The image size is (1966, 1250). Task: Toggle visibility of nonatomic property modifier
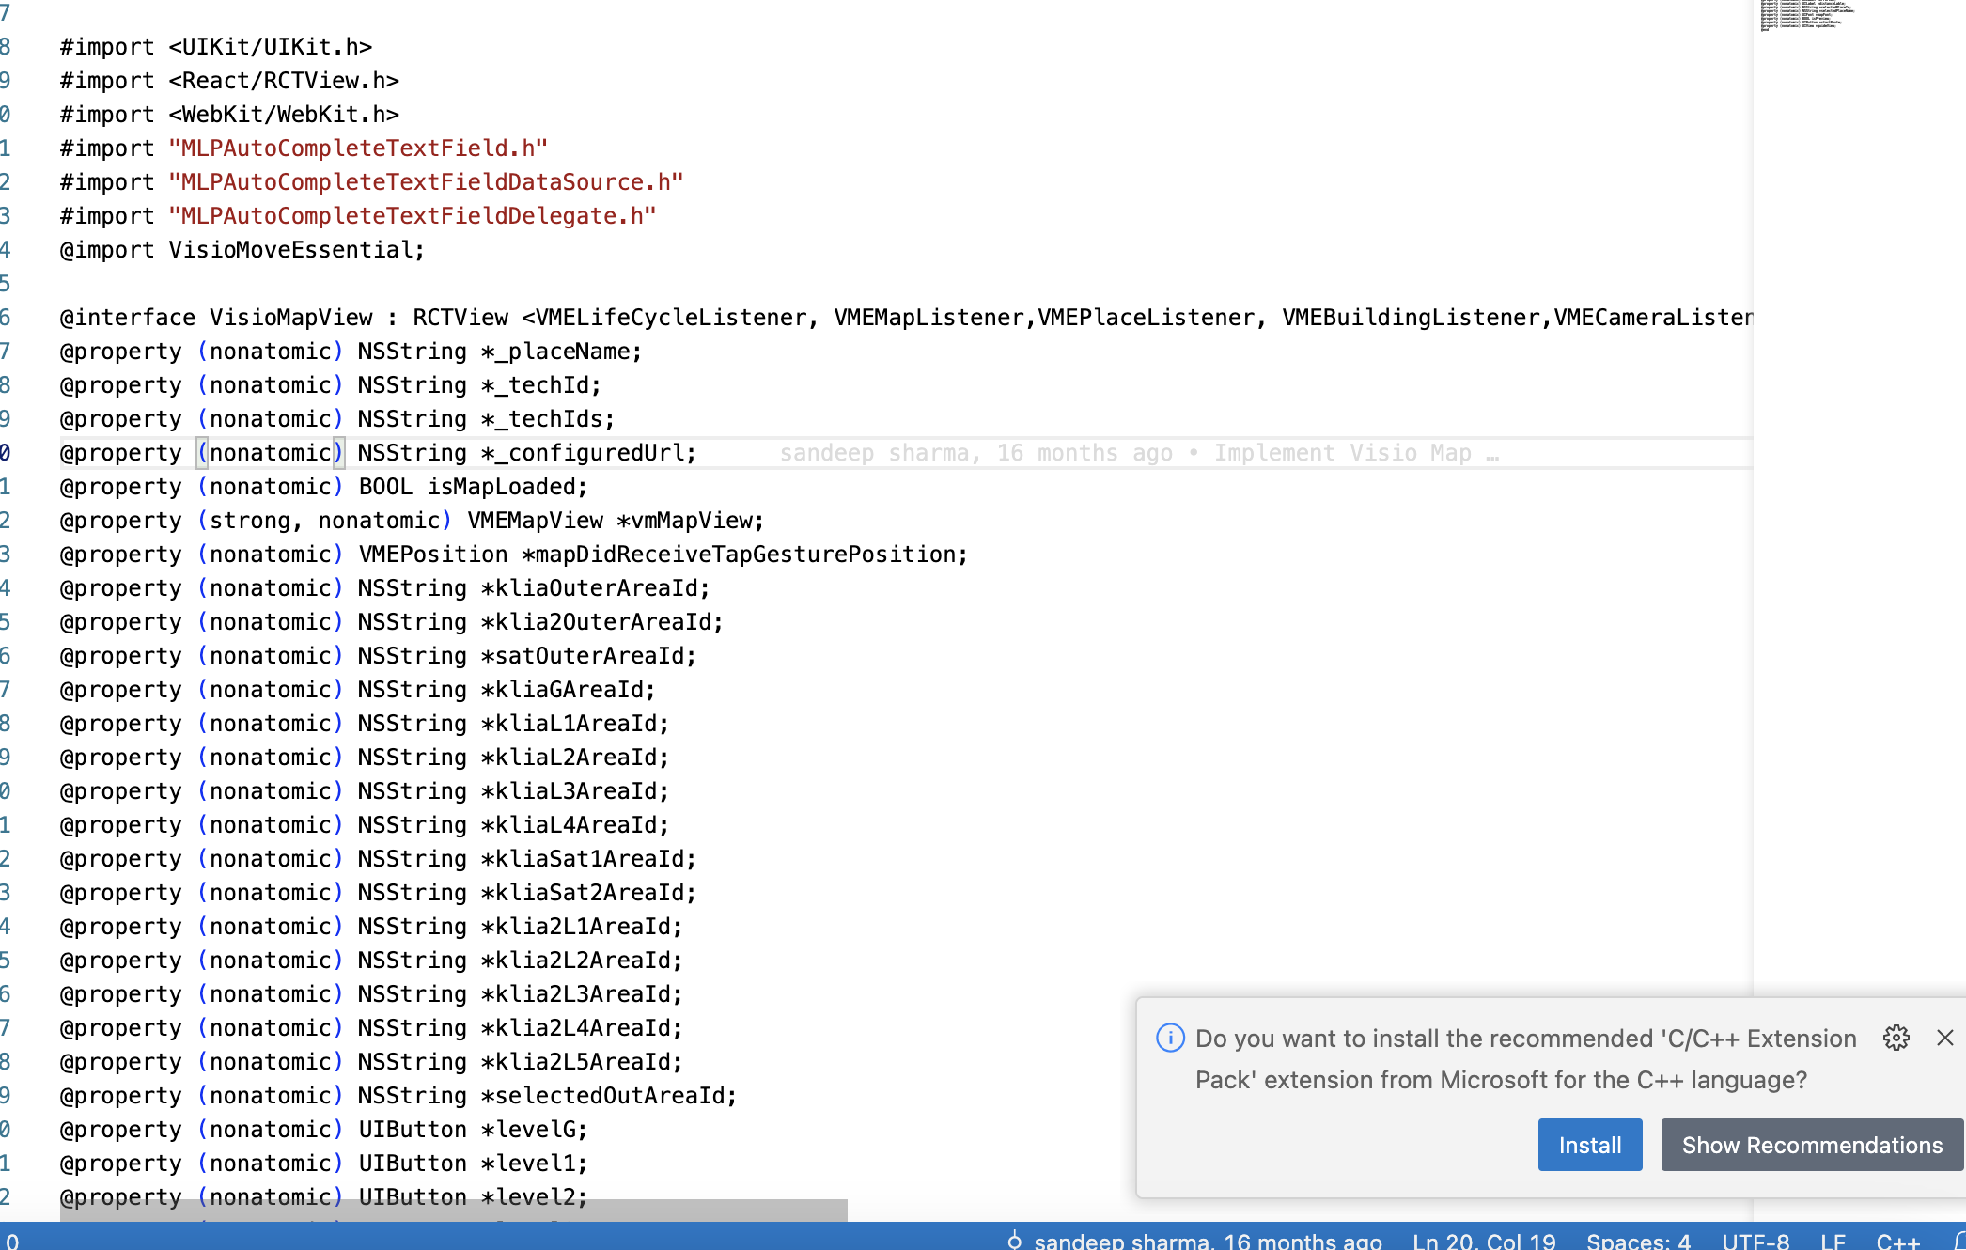click(x=270, y=453)
